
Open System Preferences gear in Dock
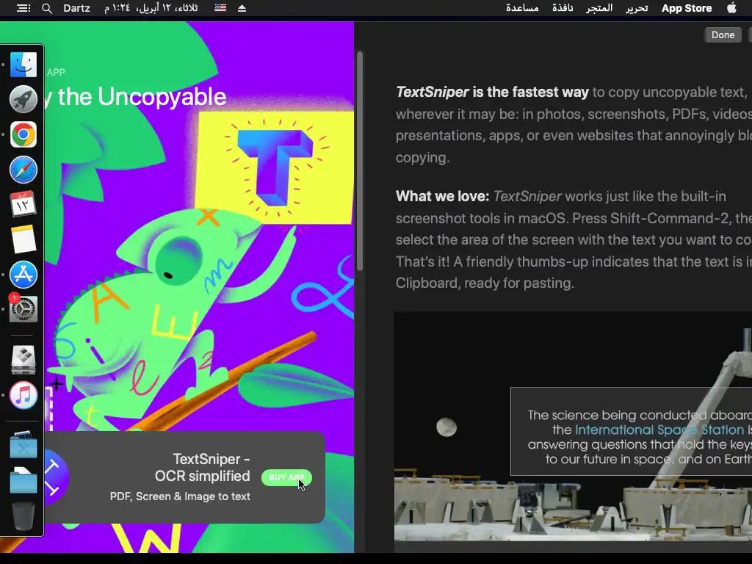coord(23,309)
